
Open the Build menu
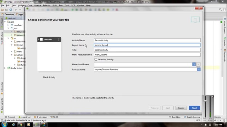click(x=55, y=6)
